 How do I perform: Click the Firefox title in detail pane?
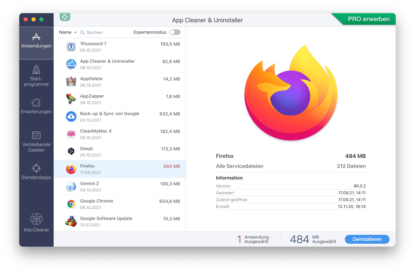(225, 156)
